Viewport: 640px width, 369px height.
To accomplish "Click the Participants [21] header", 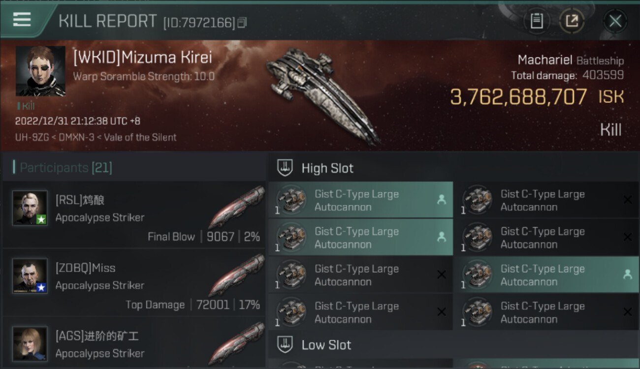I will (x=66, y=168).
